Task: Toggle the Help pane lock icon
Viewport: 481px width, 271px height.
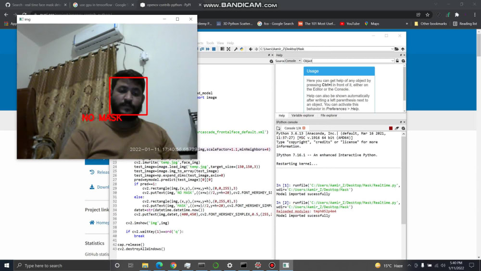Action: (x=397, y=61)
